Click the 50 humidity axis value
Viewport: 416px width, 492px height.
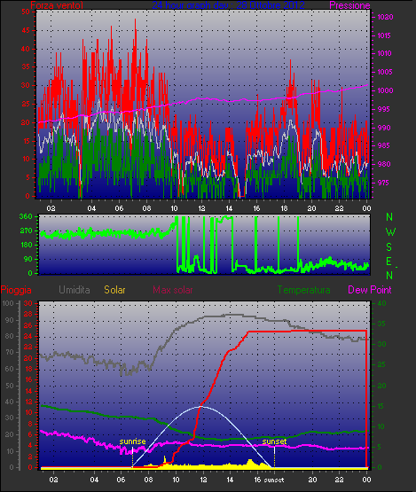click(10, 386)
